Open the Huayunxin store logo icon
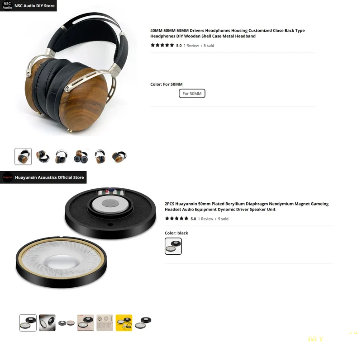The height and width of the screenshot is (346, 362). [x=8, y=177]
